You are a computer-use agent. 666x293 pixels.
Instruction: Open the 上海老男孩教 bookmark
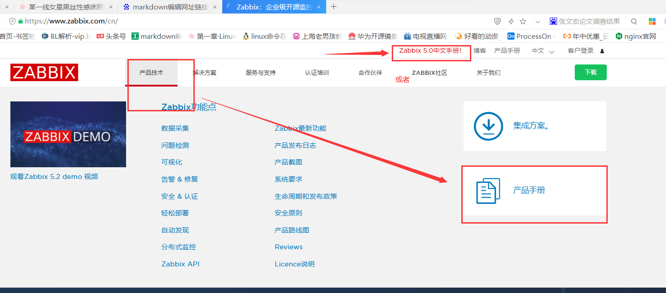pos(318,36)
